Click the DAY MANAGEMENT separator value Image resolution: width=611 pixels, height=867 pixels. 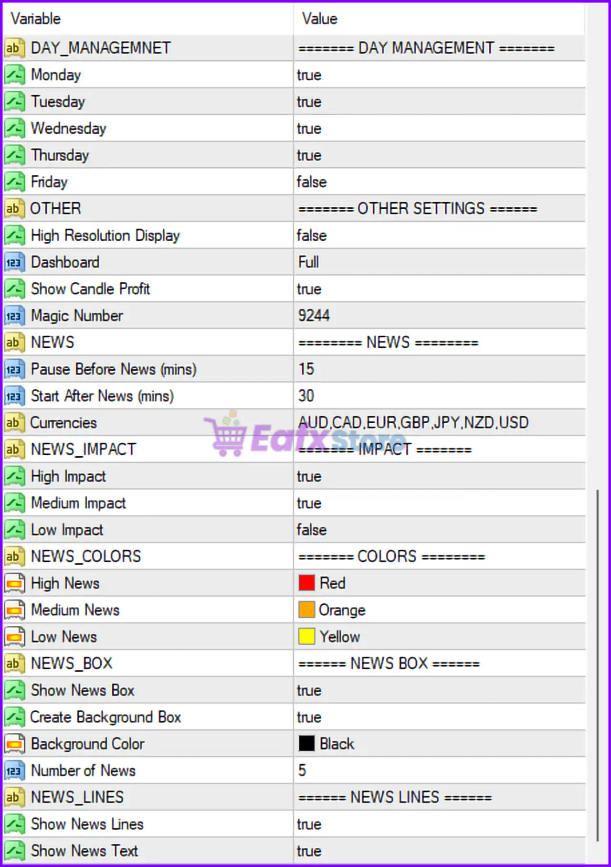click(x=426, y=48)
